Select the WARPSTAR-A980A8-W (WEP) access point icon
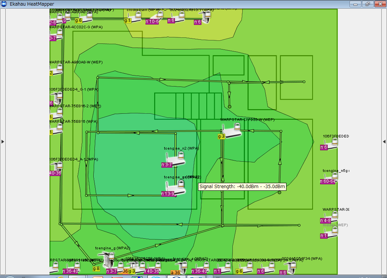This screenshot has height=278, width=387. click(x=57, y=69)
